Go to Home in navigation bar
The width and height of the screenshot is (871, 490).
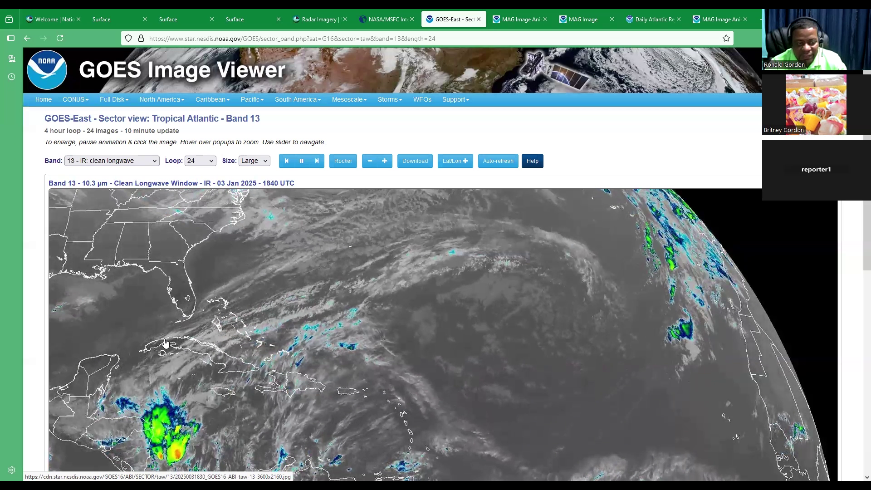pyautogui.click(x=44, y=99)
